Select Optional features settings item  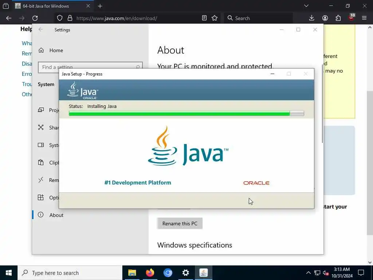click(48, 197)
